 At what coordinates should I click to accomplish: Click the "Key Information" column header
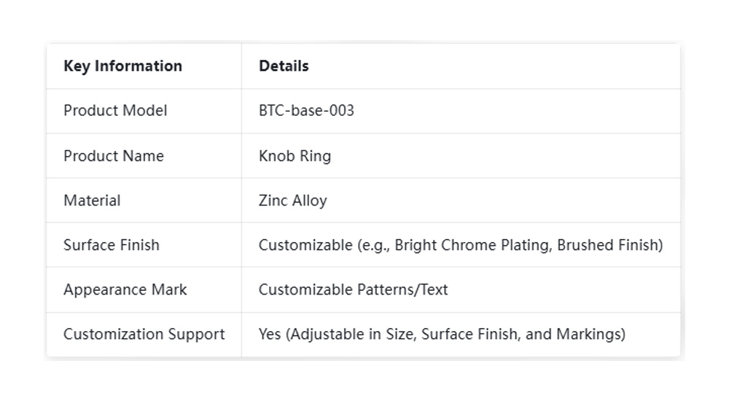coord(122,66)
